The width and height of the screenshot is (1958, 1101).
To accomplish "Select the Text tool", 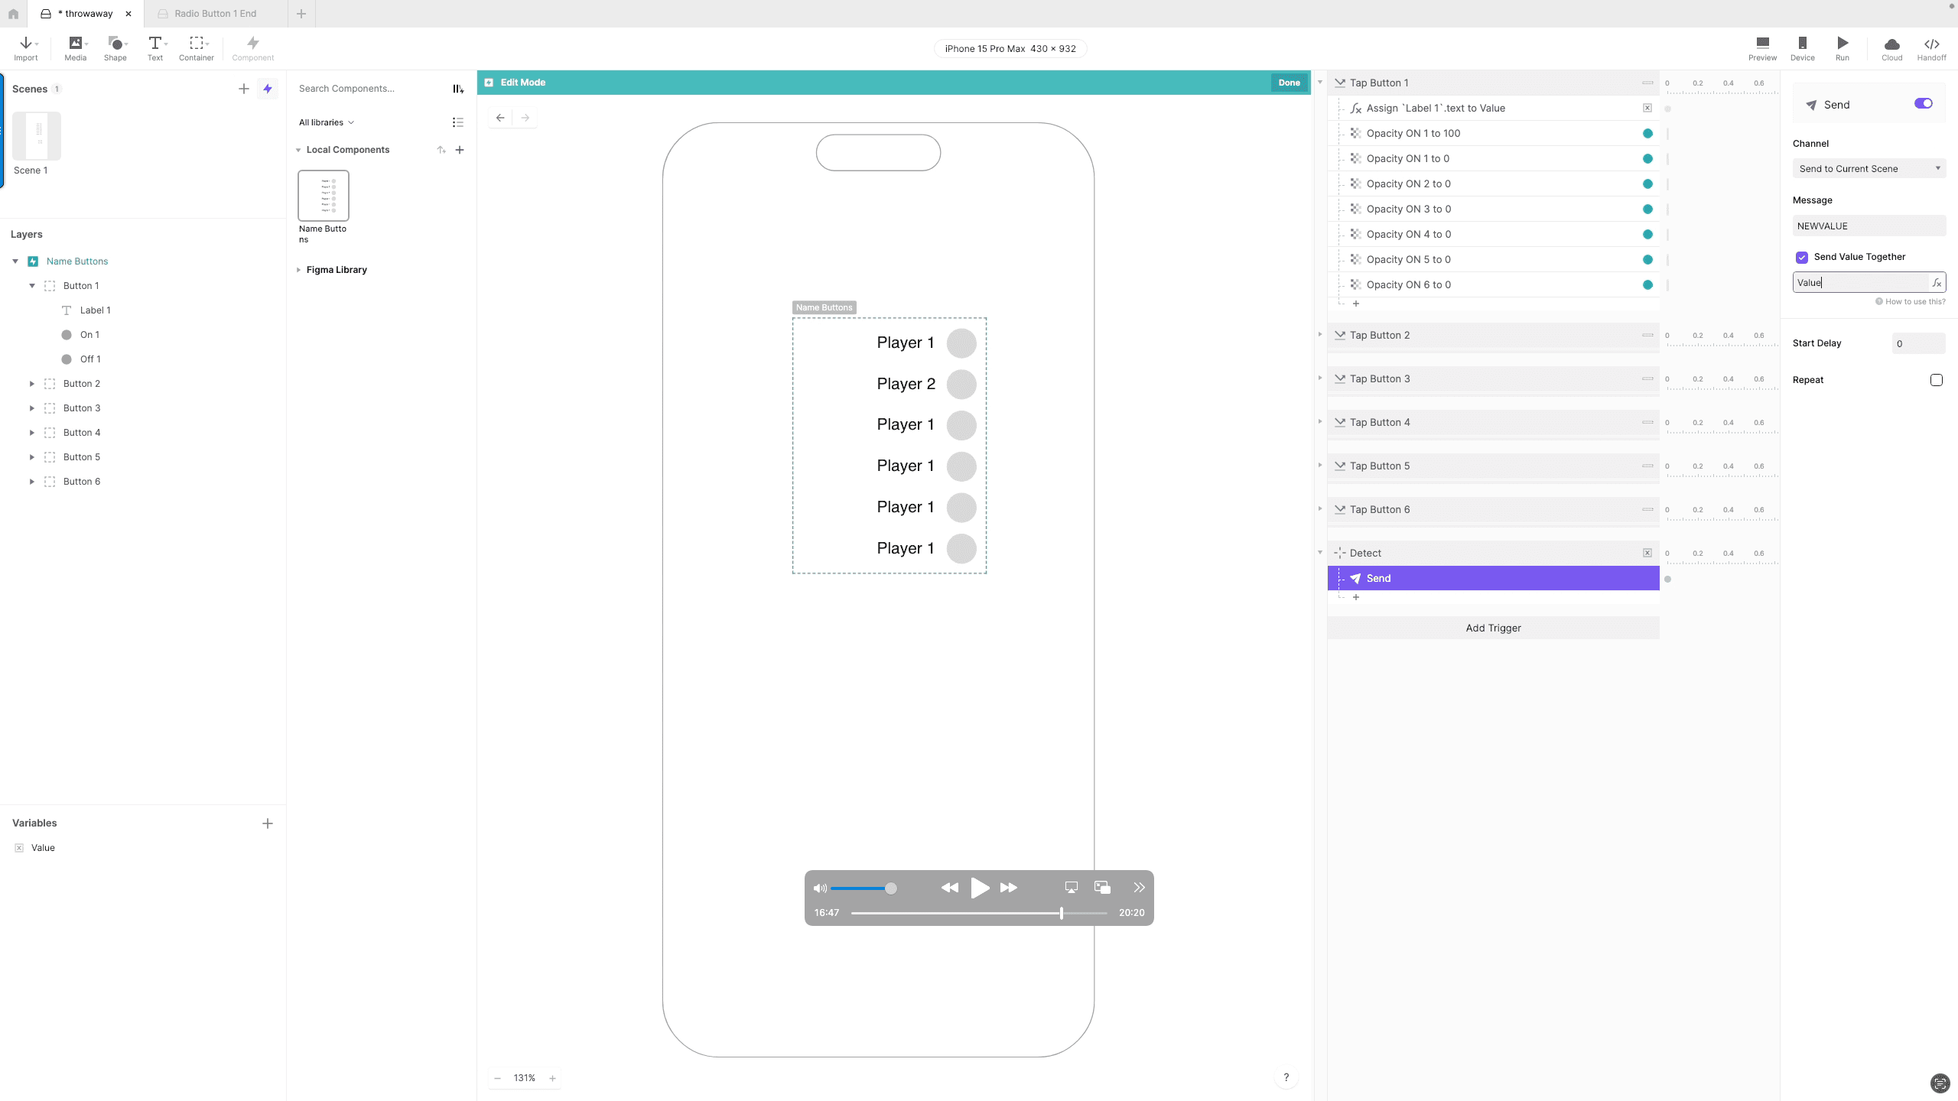I will 154,47.
